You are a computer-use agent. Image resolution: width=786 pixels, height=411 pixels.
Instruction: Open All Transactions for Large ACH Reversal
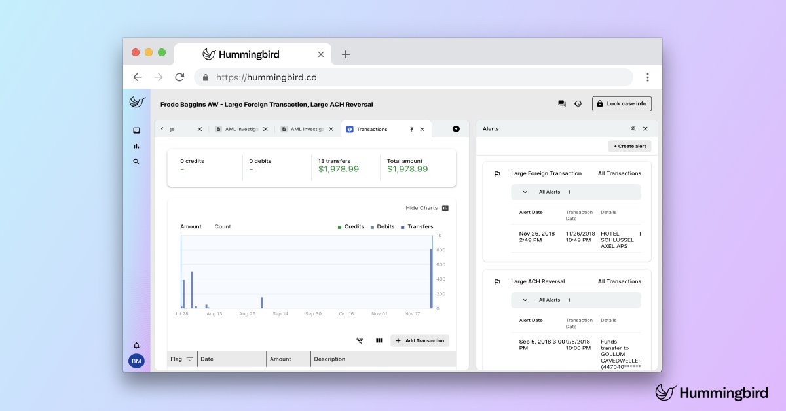[620, 281]
